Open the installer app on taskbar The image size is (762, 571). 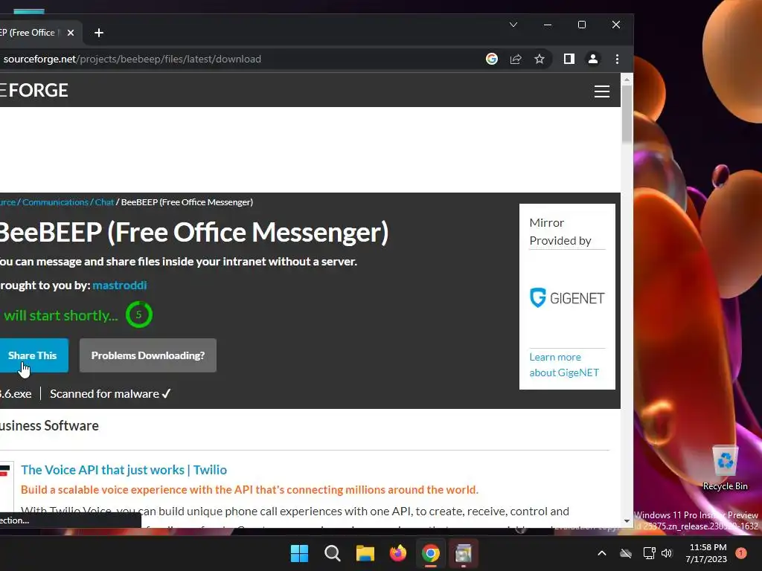(463, 553)
